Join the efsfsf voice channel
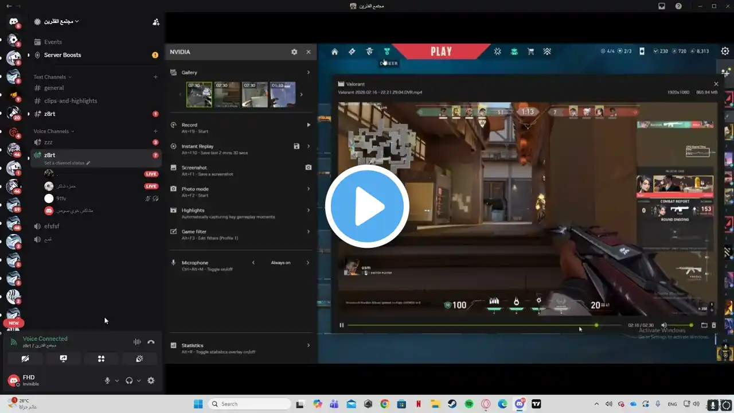The image size is (734, 413). click(95, 226)
